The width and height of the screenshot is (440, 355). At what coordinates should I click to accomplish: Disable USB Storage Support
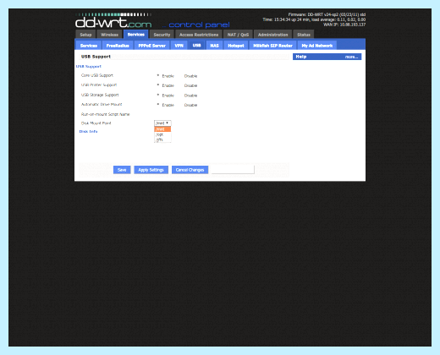(x=190, y=96)
